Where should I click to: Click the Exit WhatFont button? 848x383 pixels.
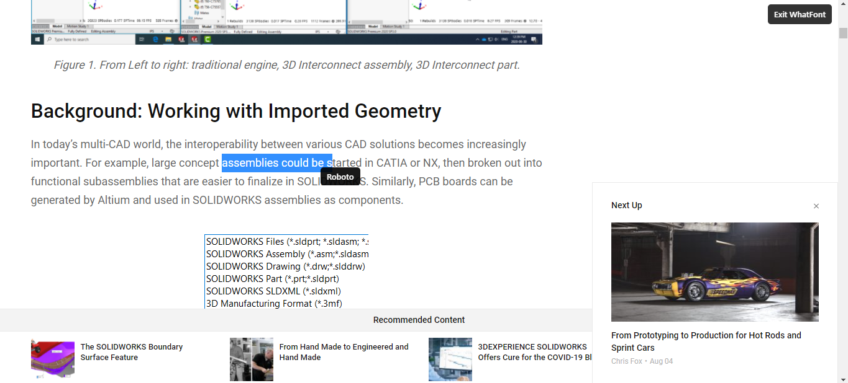[800, 14]
